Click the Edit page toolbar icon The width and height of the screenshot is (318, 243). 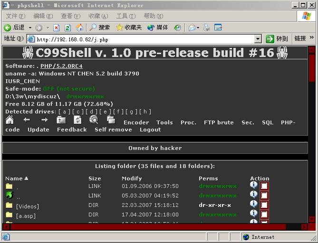(x=218, y=28)
